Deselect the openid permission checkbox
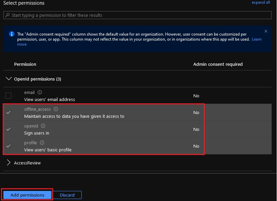The image size is (277, 201). click(x=8, y=129)
